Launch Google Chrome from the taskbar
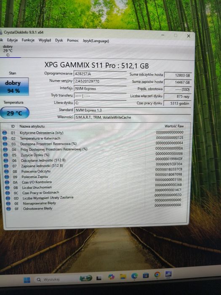This screenshot has height=295, width=221. point(157,275)
